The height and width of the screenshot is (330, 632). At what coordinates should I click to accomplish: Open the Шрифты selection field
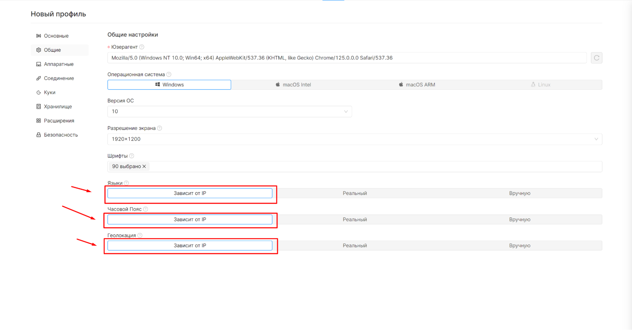pyautogui.click(x=355, y=167)
